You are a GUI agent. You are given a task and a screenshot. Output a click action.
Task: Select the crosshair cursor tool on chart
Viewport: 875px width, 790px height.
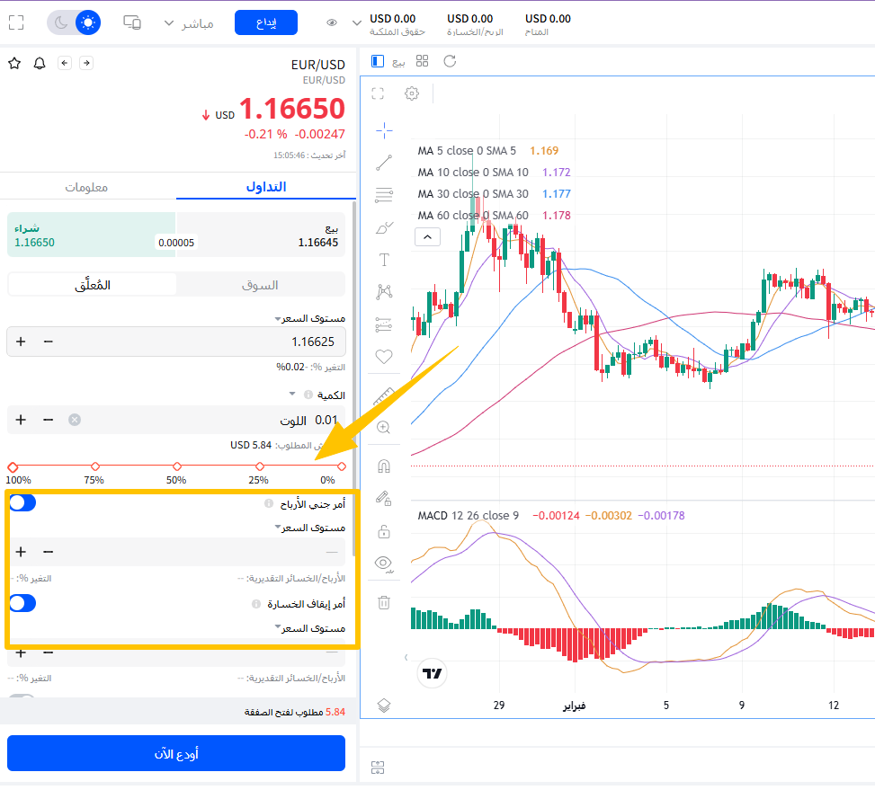pyautogui.click(x=384, y=131)
